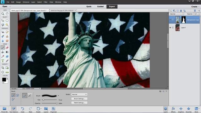Viewport: 201px width, 113px height.
Task: Select the Recompose tool
Action: [x=7, y=68]
